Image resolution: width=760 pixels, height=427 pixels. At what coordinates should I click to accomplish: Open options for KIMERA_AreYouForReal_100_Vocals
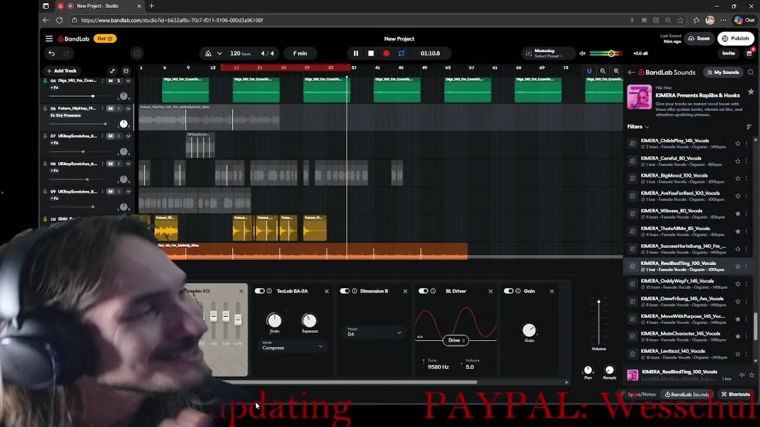tap(746, 196)
